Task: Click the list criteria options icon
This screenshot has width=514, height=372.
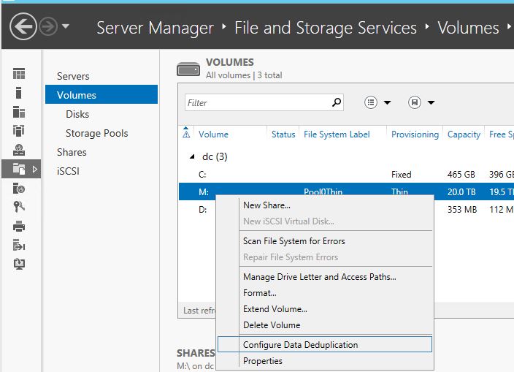Action: pos(371,102)
